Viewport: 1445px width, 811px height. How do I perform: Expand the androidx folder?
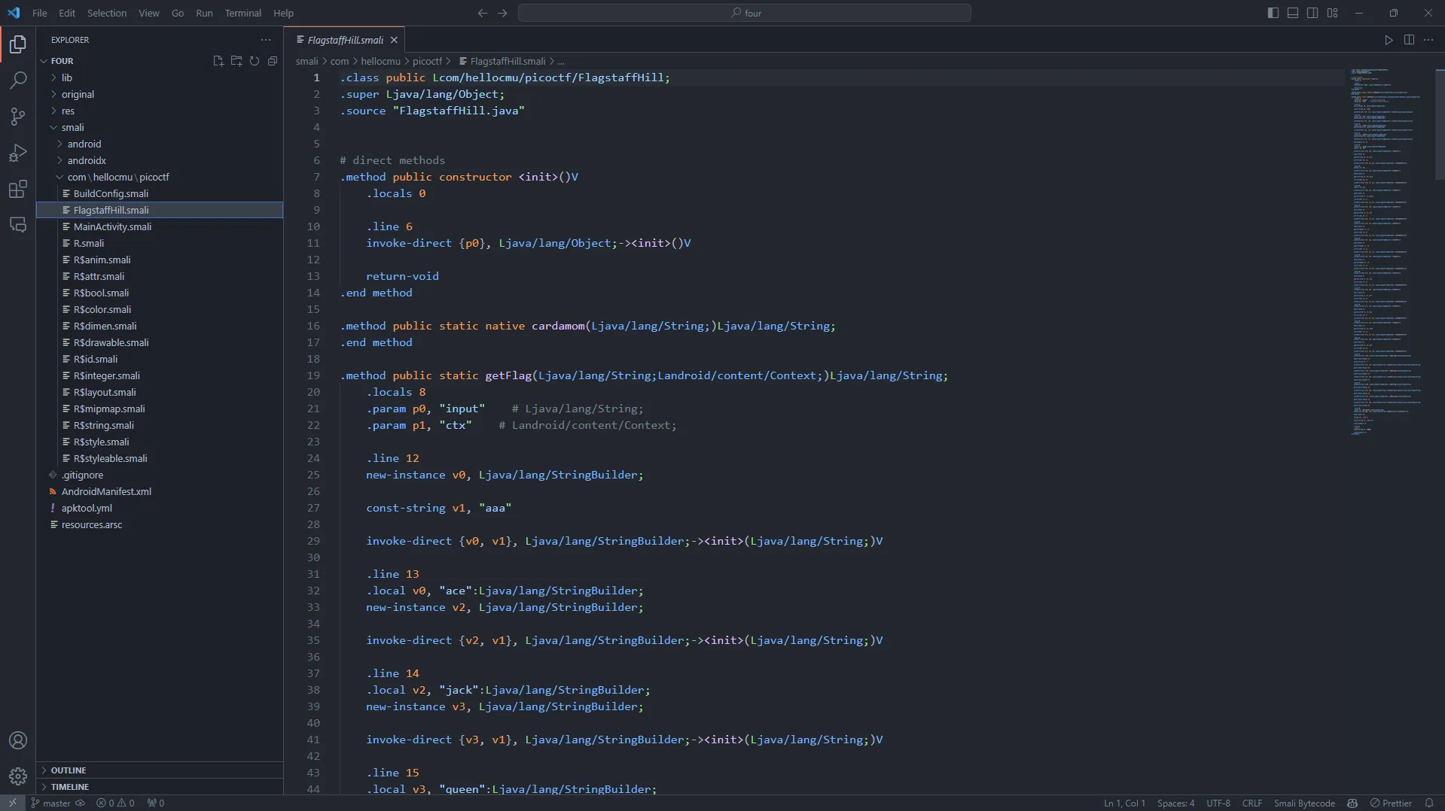pos(160,160)
